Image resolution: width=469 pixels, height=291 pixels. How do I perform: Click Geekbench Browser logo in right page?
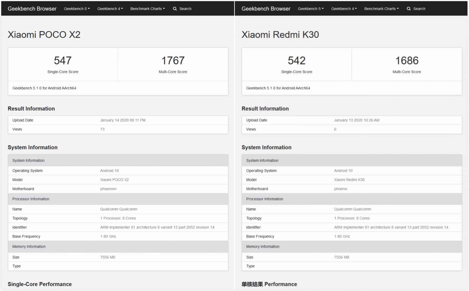tap(266, 9)
